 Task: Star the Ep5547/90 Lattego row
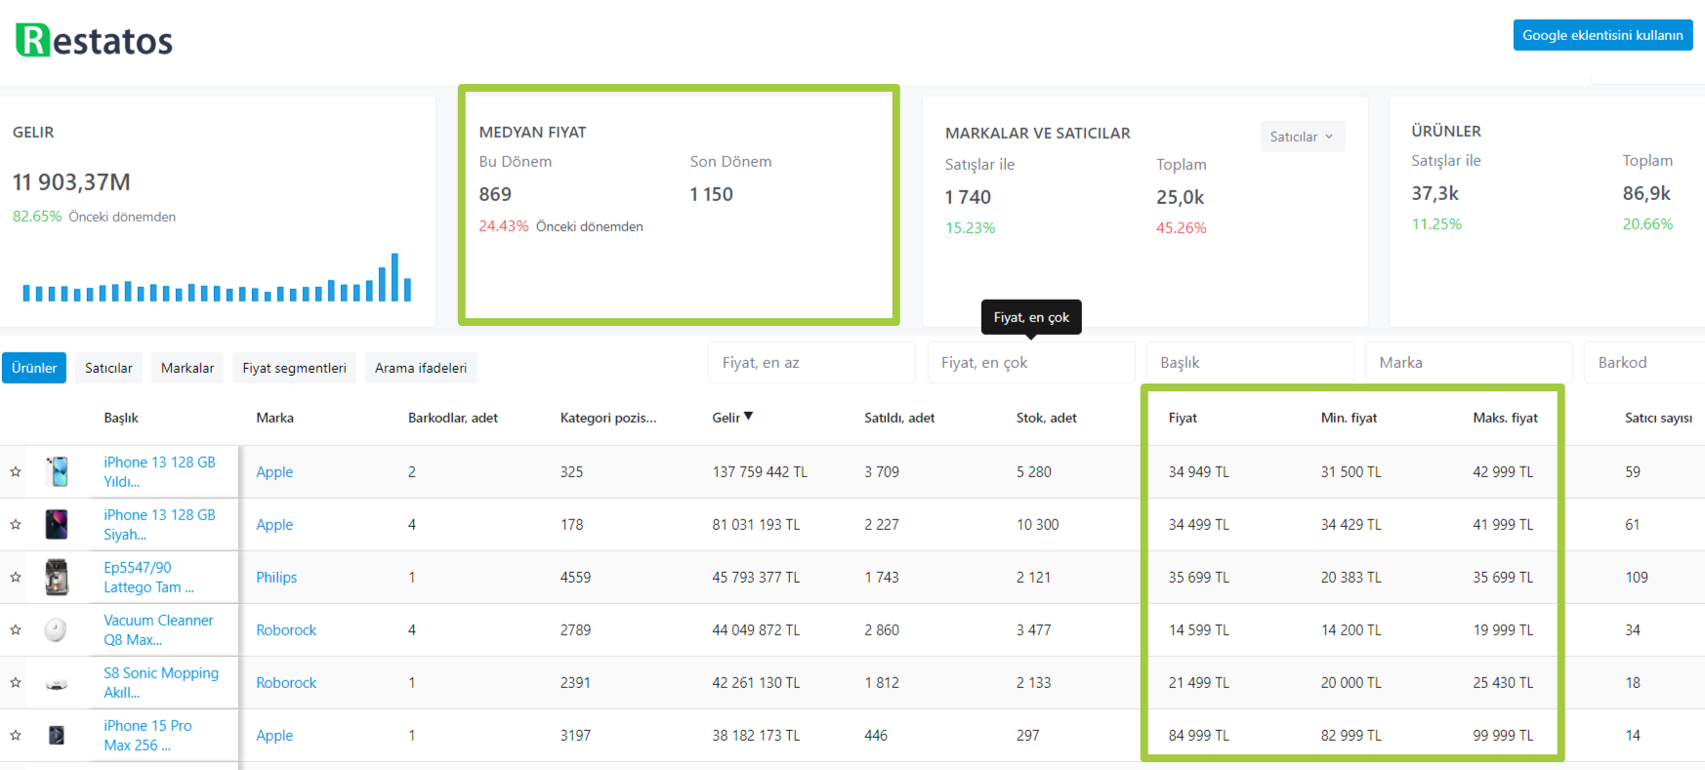point(16,577)
